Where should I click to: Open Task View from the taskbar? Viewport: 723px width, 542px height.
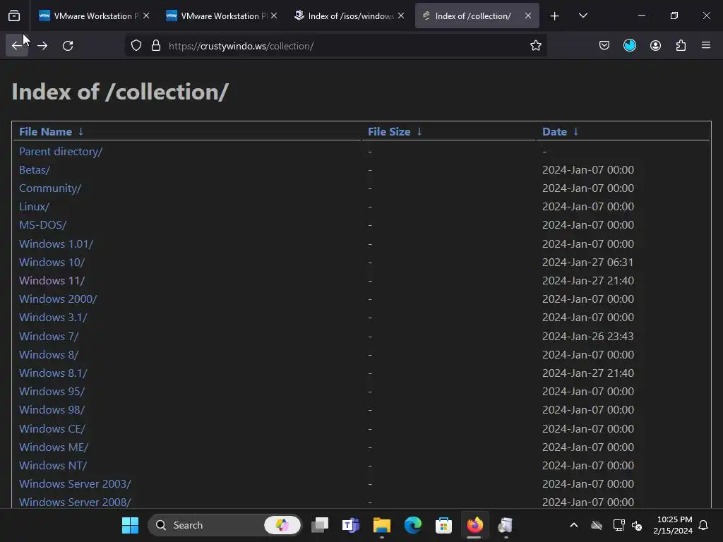tap(320, 525)
